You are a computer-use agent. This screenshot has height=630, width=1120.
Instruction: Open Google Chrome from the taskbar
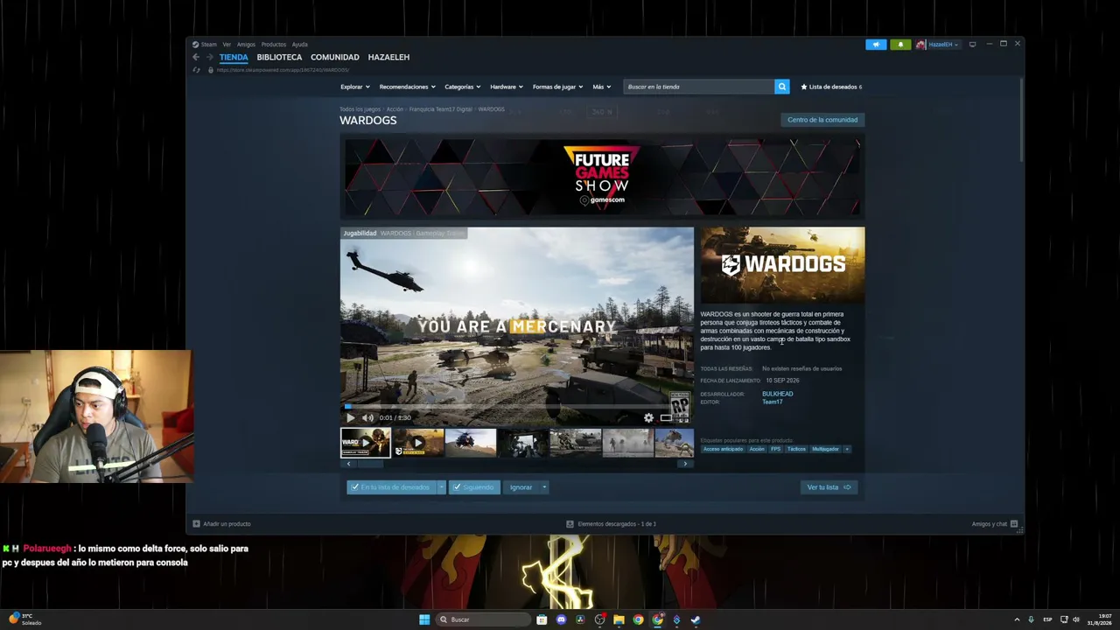(x=638, y=619)
